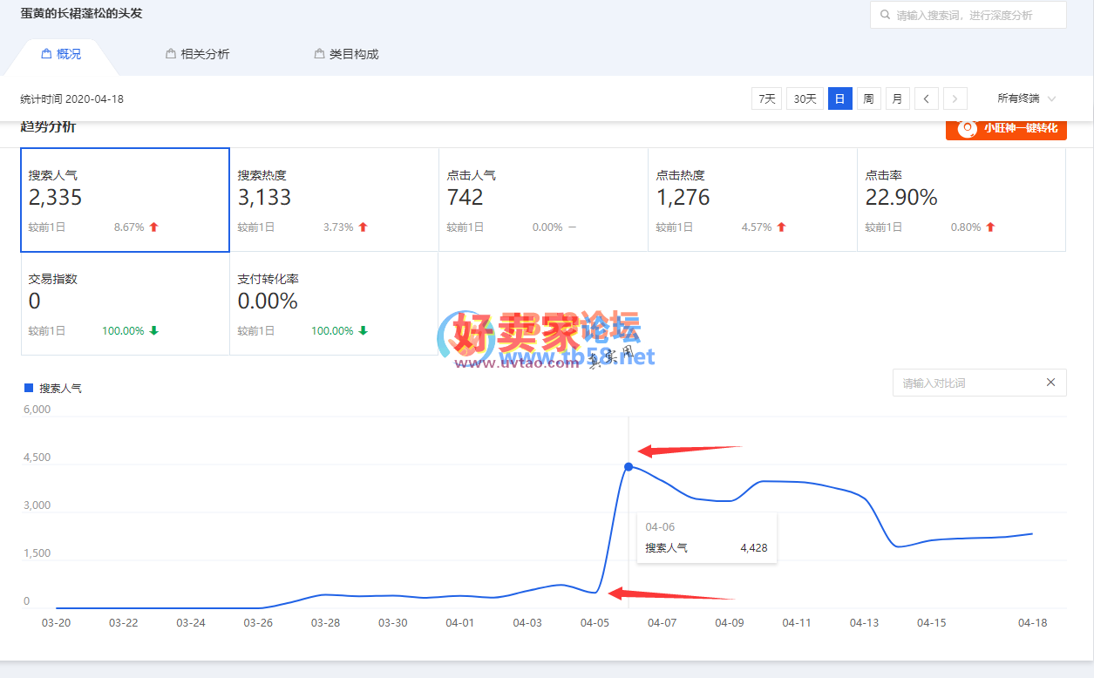The width and height of the screenshot is (1094, 678).
Task: Toggle the 搜索人气 legend series square
Action: point(29,388)
